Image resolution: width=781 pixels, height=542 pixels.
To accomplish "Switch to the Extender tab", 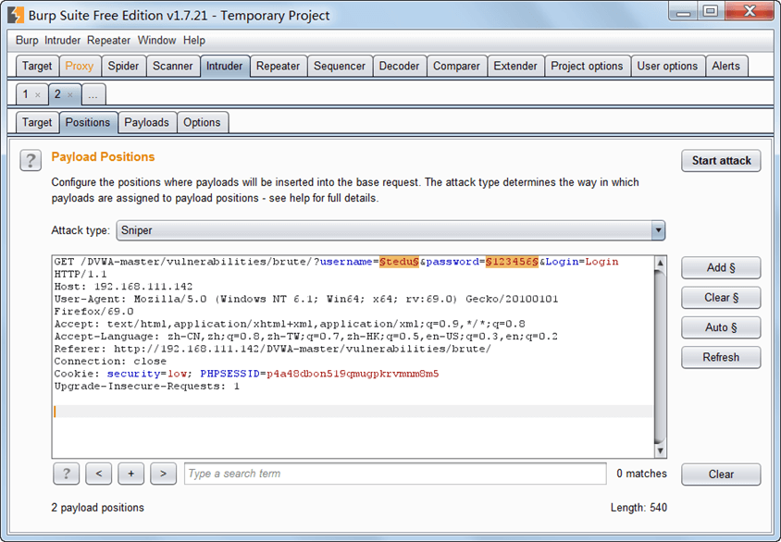I will [515, 67].
